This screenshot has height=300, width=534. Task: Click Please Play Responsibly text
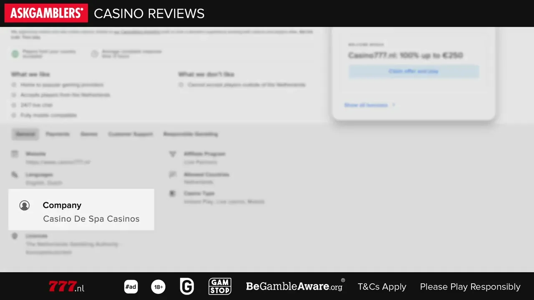470,287
